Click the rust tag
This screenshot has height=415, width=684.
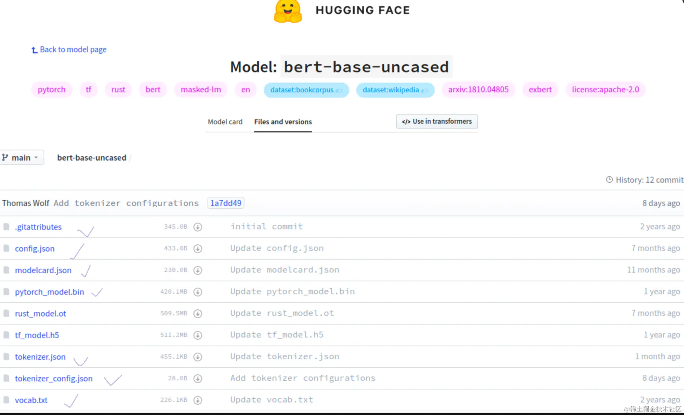tap(118, 89)
